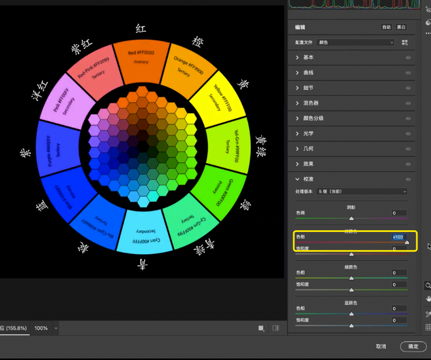Click the single view mode icon
The height and width of the screenshot is (360, 431).
(261, 328)
